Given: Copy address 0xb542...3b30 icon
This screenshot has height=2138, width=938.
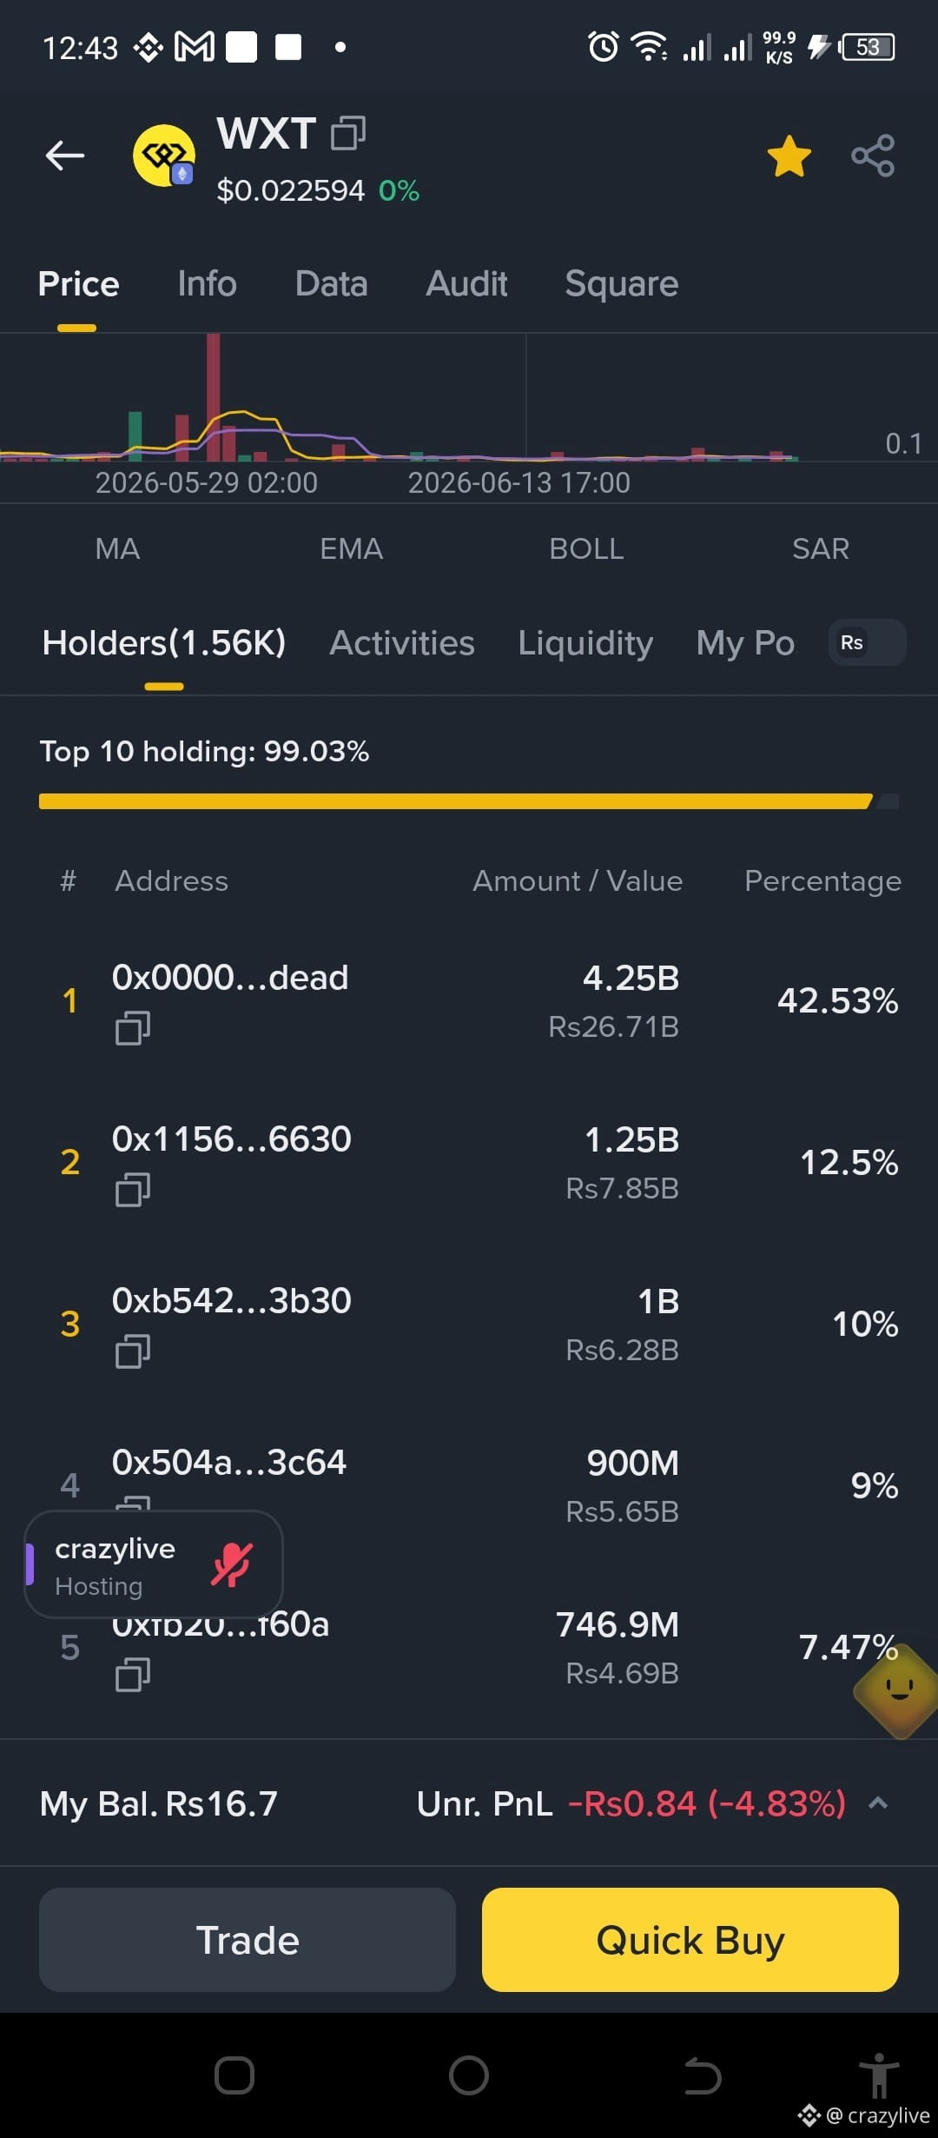Looking at the screenshot, I should 133,1351.
